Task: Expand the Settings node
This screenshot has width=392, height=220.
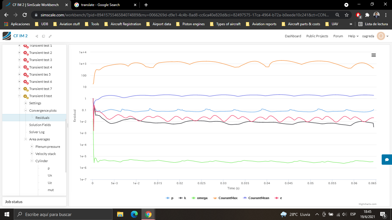Action: pyautogui.click(x=26, y=103)
